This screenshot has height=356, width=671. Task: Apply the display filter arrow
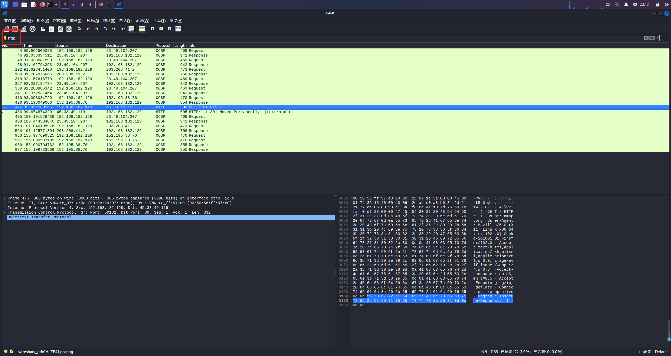point(652,38)
